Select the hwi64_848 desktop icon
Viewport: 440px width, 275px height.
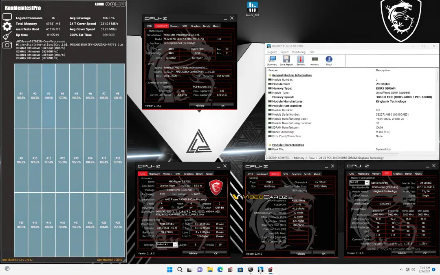pos(252,9)
